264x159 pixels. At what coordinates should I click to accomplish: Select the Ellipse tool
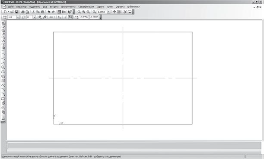3,76
